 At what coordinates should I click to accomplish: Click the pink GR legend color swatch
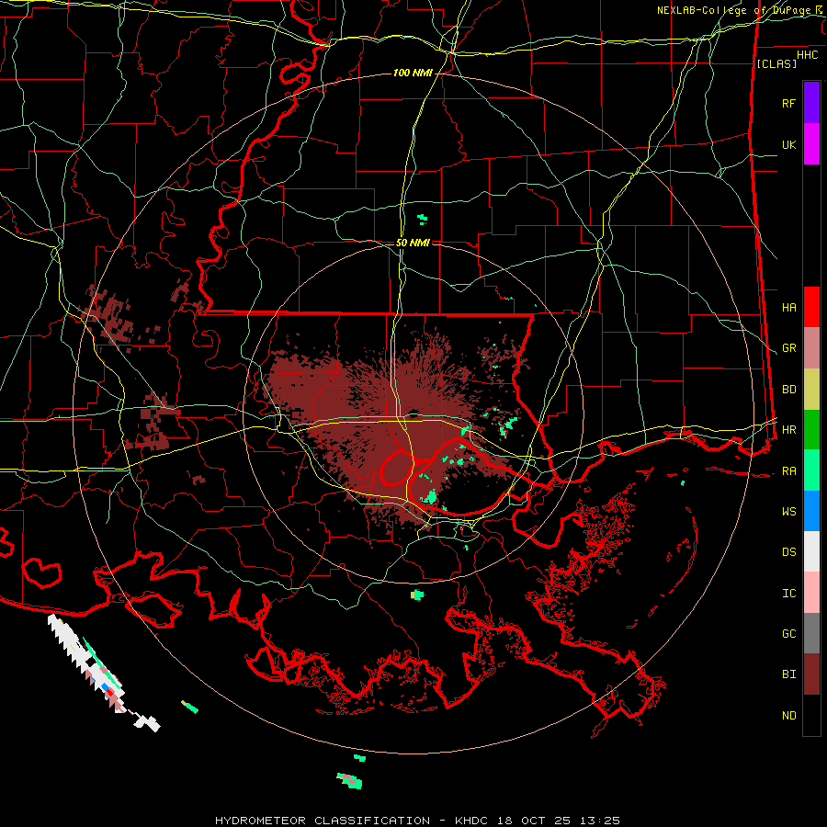(811, 348)
